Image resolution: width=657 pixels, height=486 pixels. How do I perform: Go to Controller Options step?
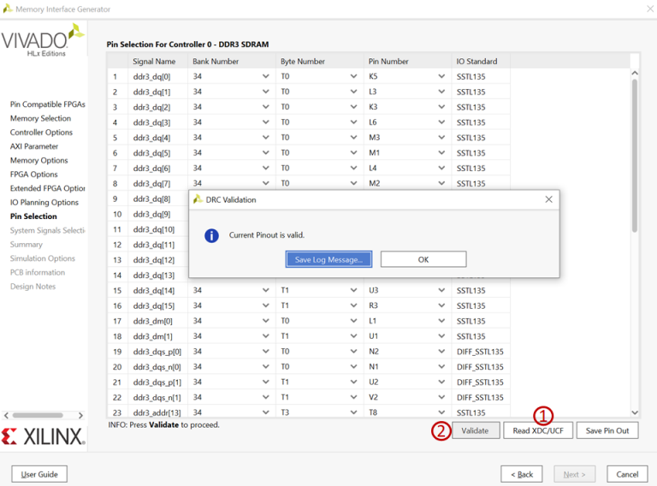click(x=41, y=133)
